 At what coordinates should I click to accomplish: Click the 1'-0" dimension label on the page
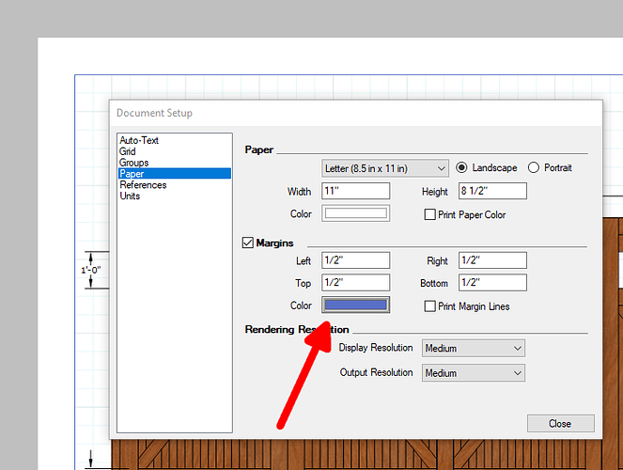(x=91, y=270)
